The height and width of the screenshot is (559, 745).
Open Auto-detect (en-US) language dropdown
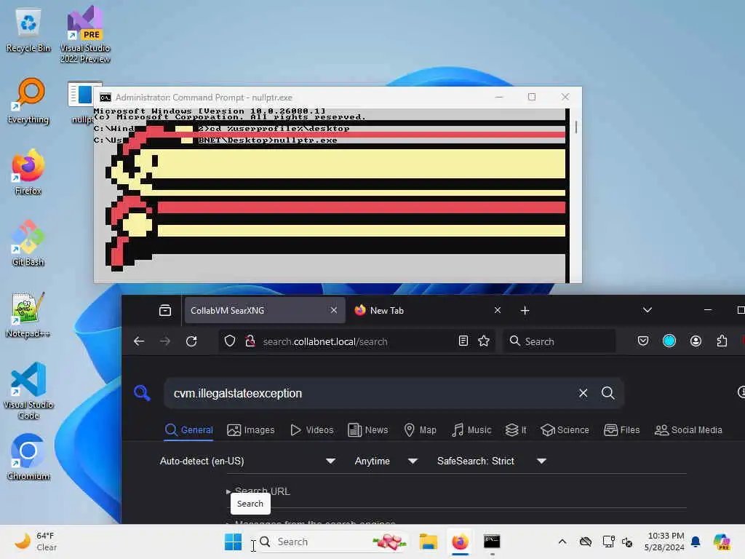point(247,461)
